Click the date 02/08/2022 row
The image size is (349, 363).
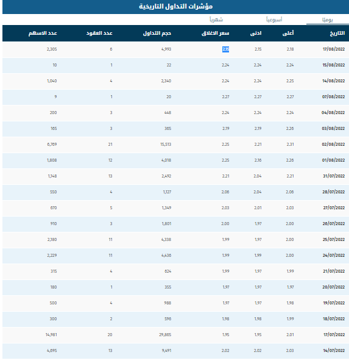point(175,145)
